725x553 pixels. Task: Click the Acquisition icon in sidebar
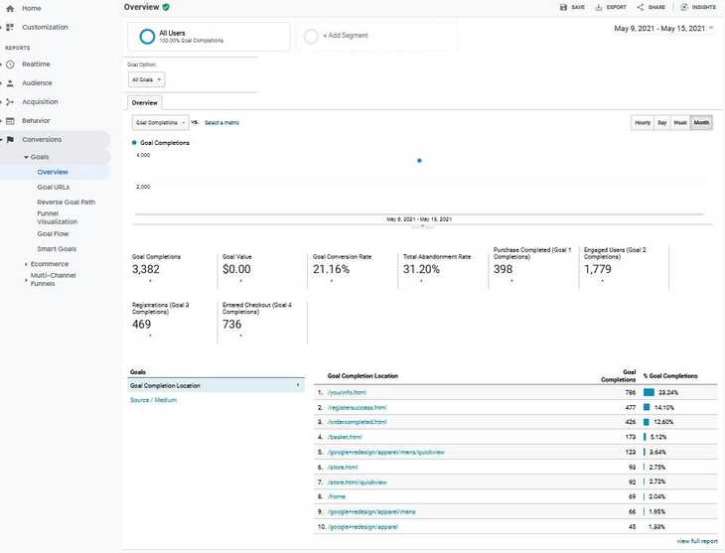pos(10,102)
